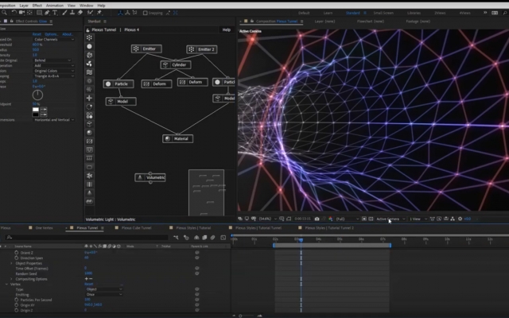Open the Behind composite dropdown
This screenshot has height=318, width=509.
(x=52, y=60)
